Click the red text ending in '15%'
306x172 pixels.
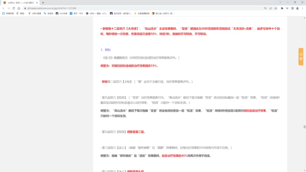129,66
